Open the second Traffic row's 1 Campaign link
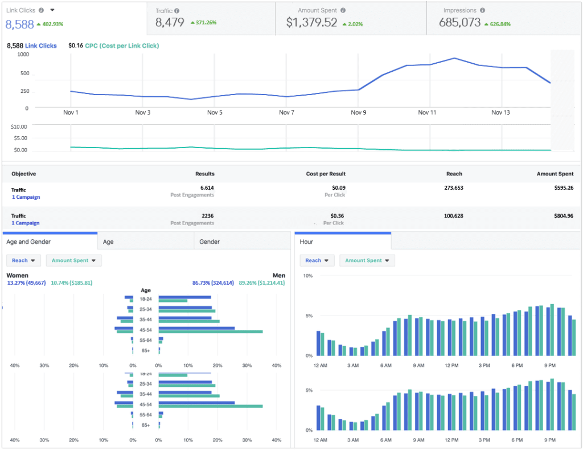583x450 pixels. 26,223
